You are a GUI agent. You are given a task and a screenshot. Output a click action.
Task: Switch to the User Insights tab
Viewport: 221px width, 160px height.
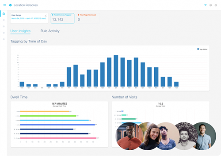coord(20,31)
